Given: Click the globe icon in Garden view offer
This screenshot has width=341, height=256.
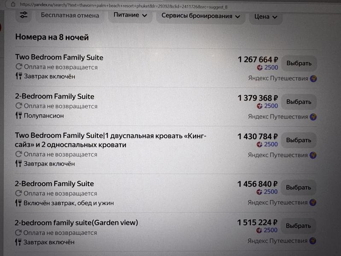Looking at the screenshot, I should (x=313, y=241).
